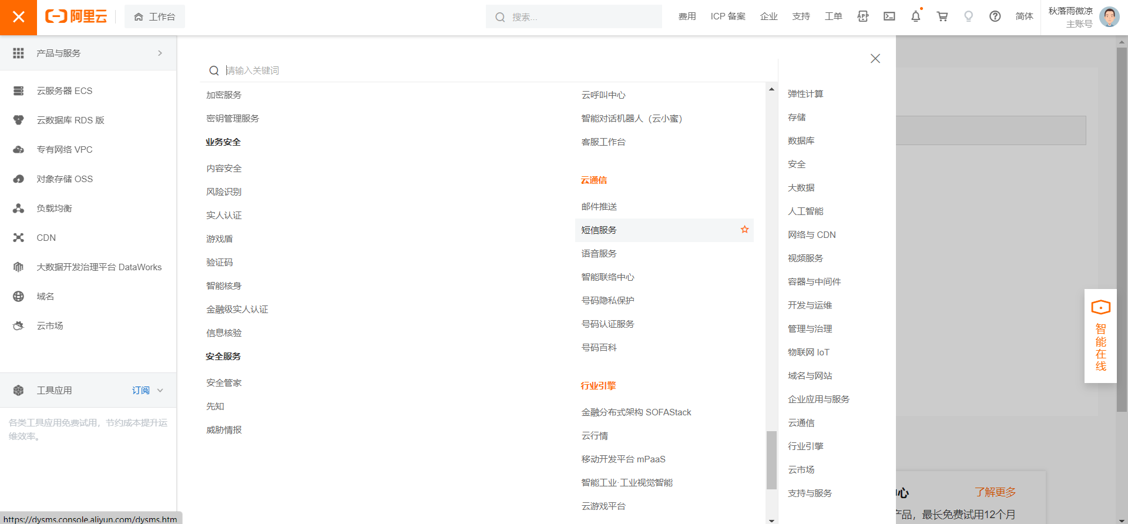Screen dimensions: 1128x524
Task: Open 金融级实人认证 product link
Action: pos(237,310)
